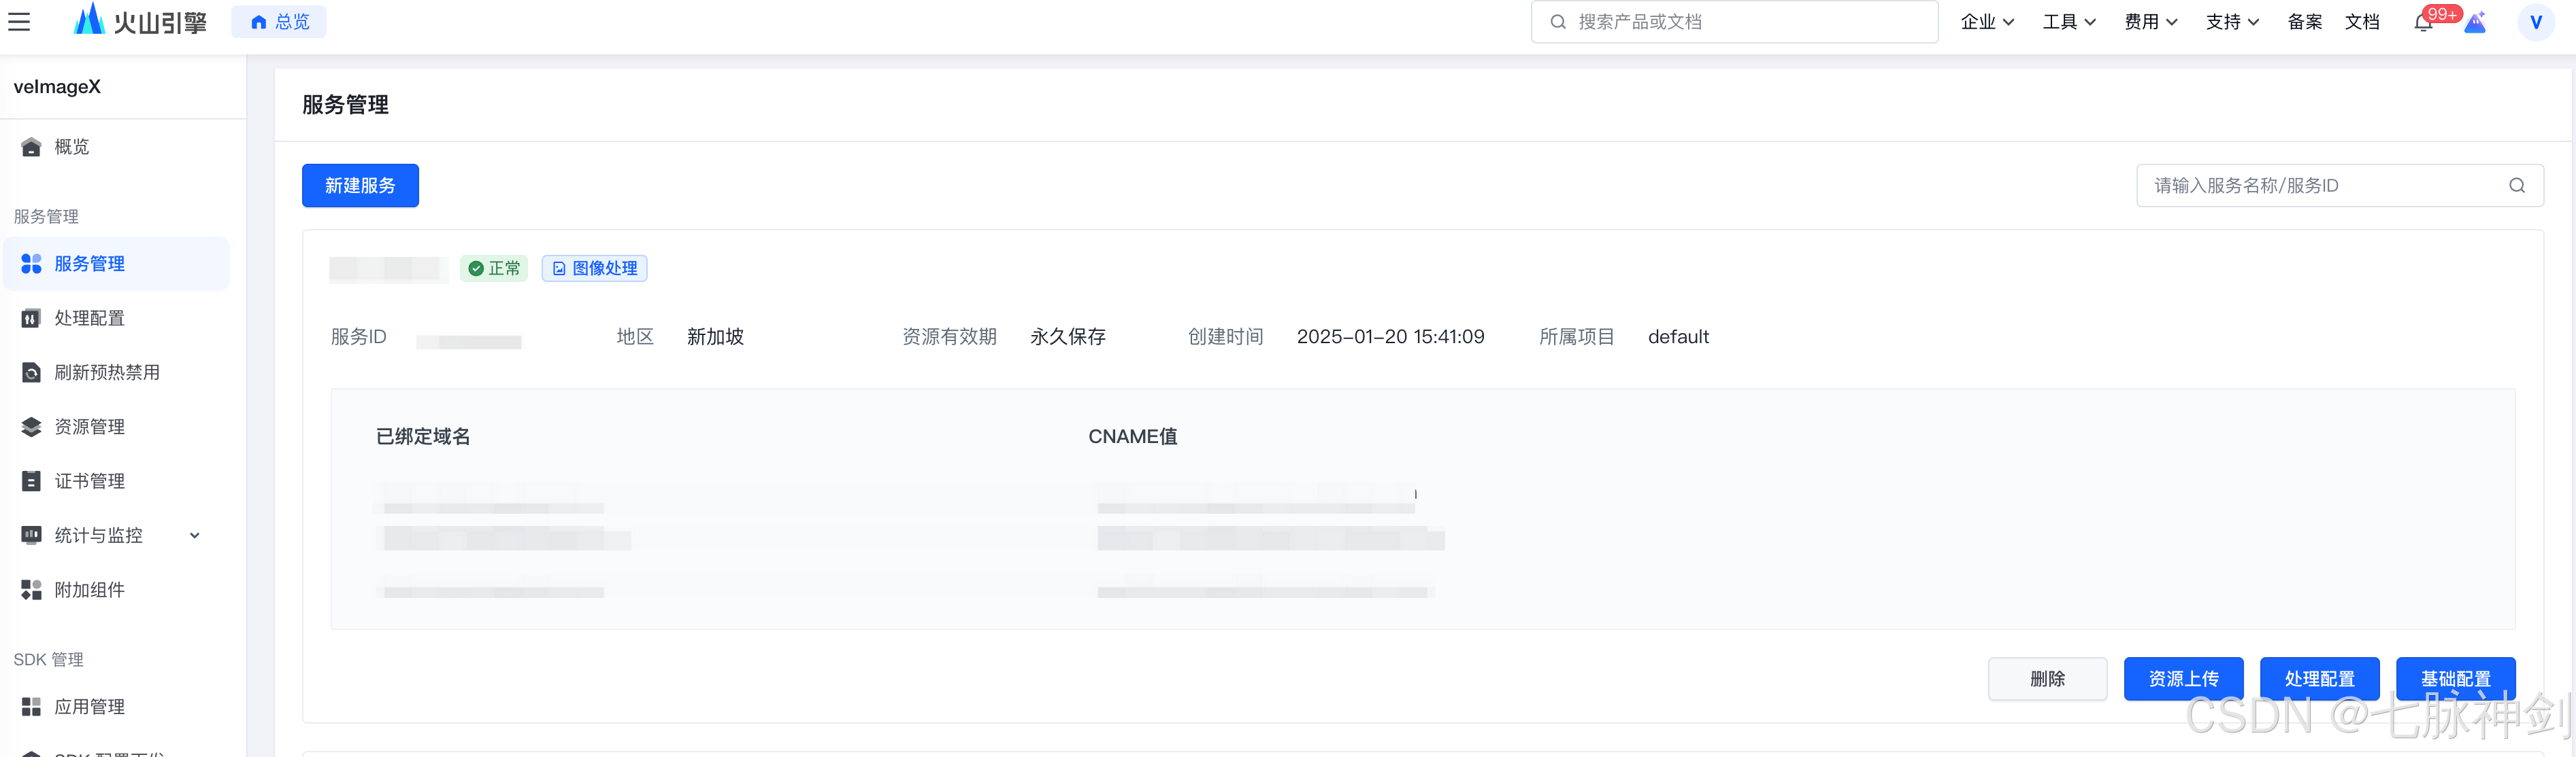Open the 费用 dropdown menu

pyautogui.click(x=2150, y=22)
